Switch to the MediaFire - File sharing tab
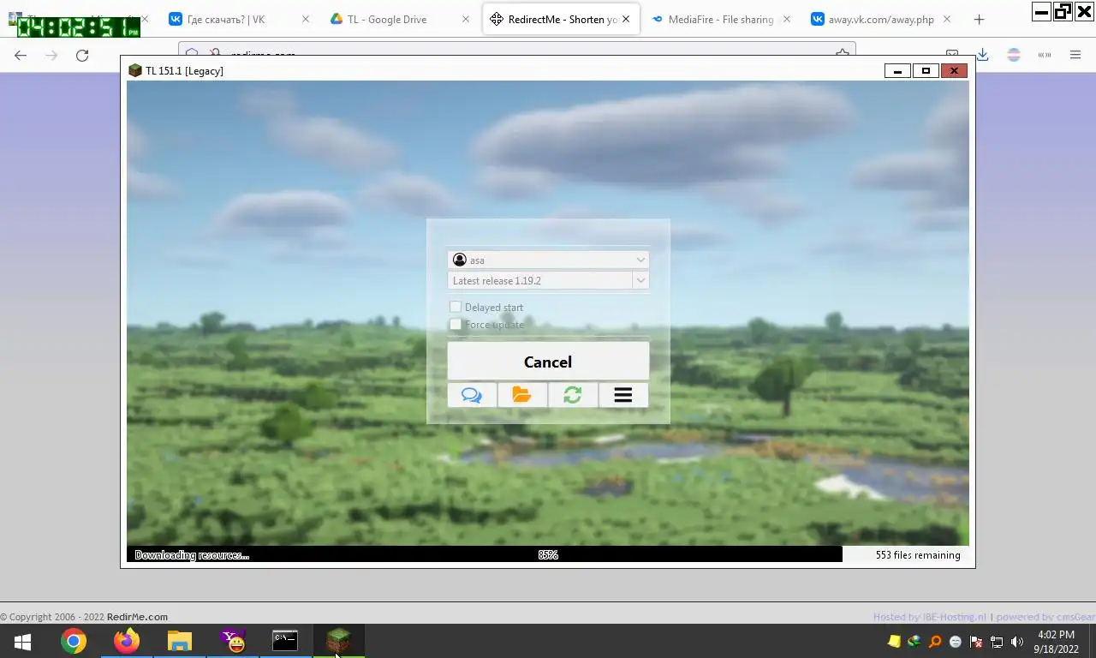1096x658 pixels. point(721,19)
